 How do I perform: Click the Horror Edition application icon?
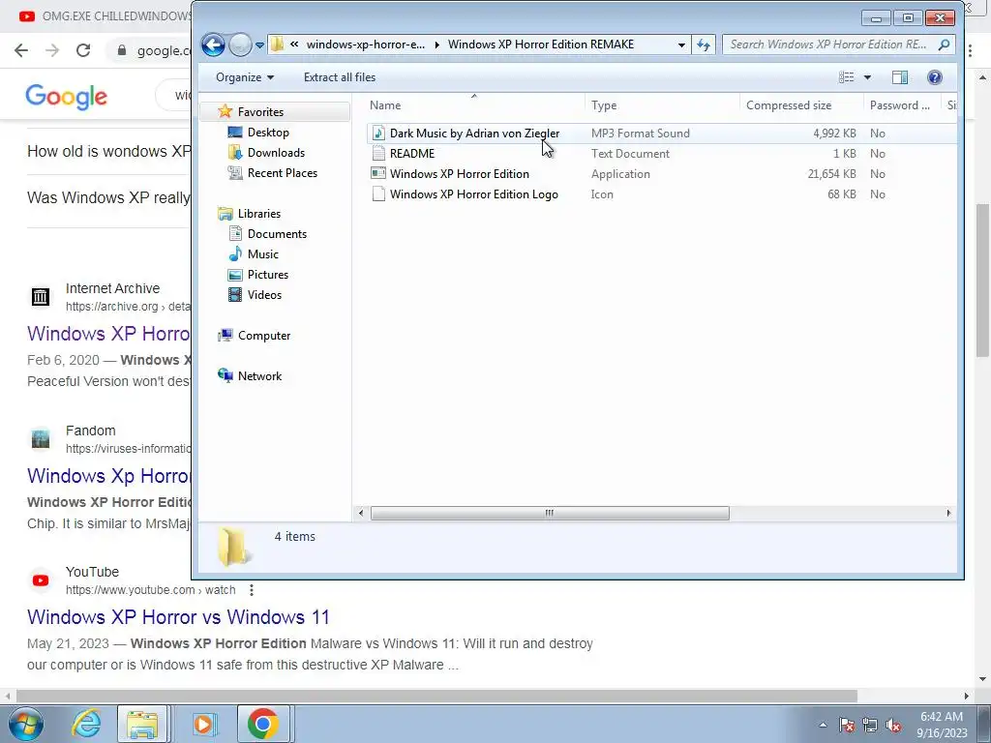378,174
